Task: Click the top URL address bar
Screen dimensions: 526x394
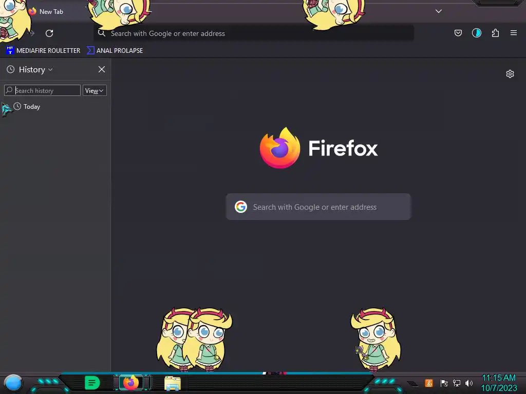Action: click(254, 33)
